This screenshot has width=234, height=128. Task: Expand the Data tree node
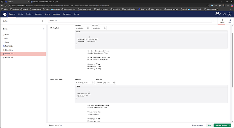point(2,38)
